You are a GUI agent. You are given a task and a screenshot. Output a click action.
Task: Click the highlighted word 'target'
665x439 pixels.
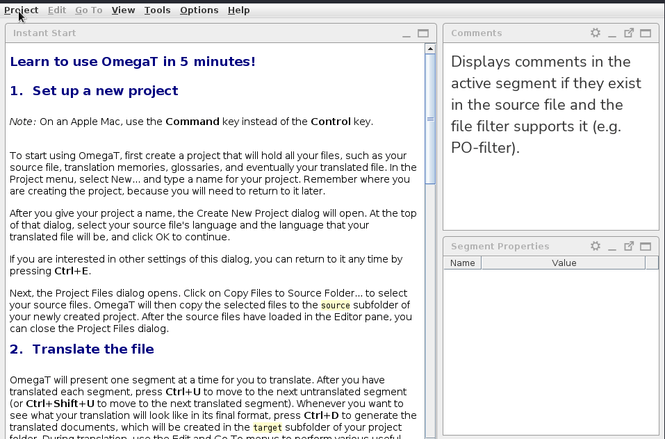pos(268,428)
